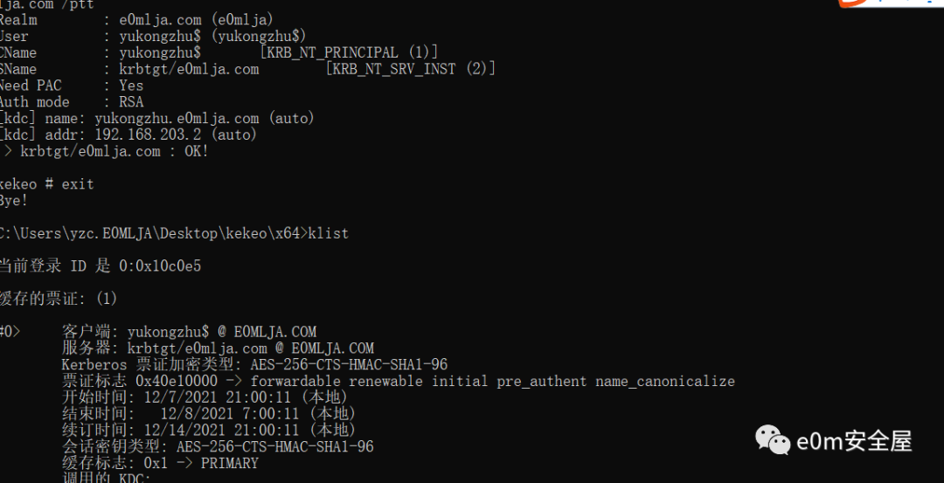Viewport: 944px width, 483px height.
Task: Click the renew time 12/14/2021 21:00:11
Action: tap(221, 430)
